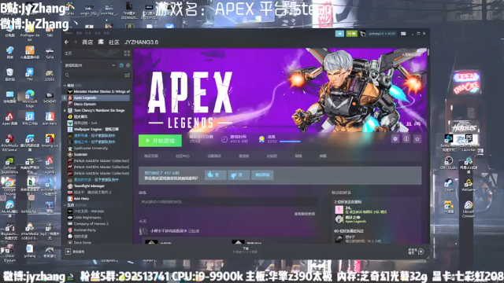Click the activity post text field
This screenshot has width=504, height=283.
(228, 202)
